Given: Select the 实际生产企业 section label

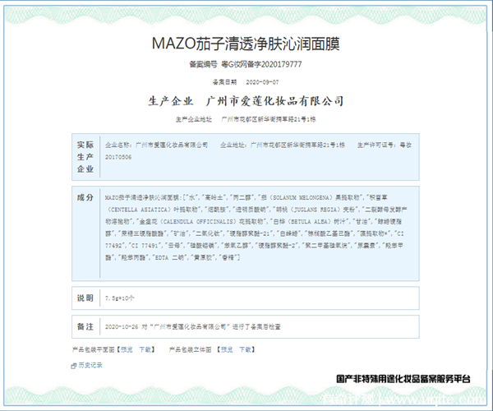Looking at the screenshot, I should (85, 156).
